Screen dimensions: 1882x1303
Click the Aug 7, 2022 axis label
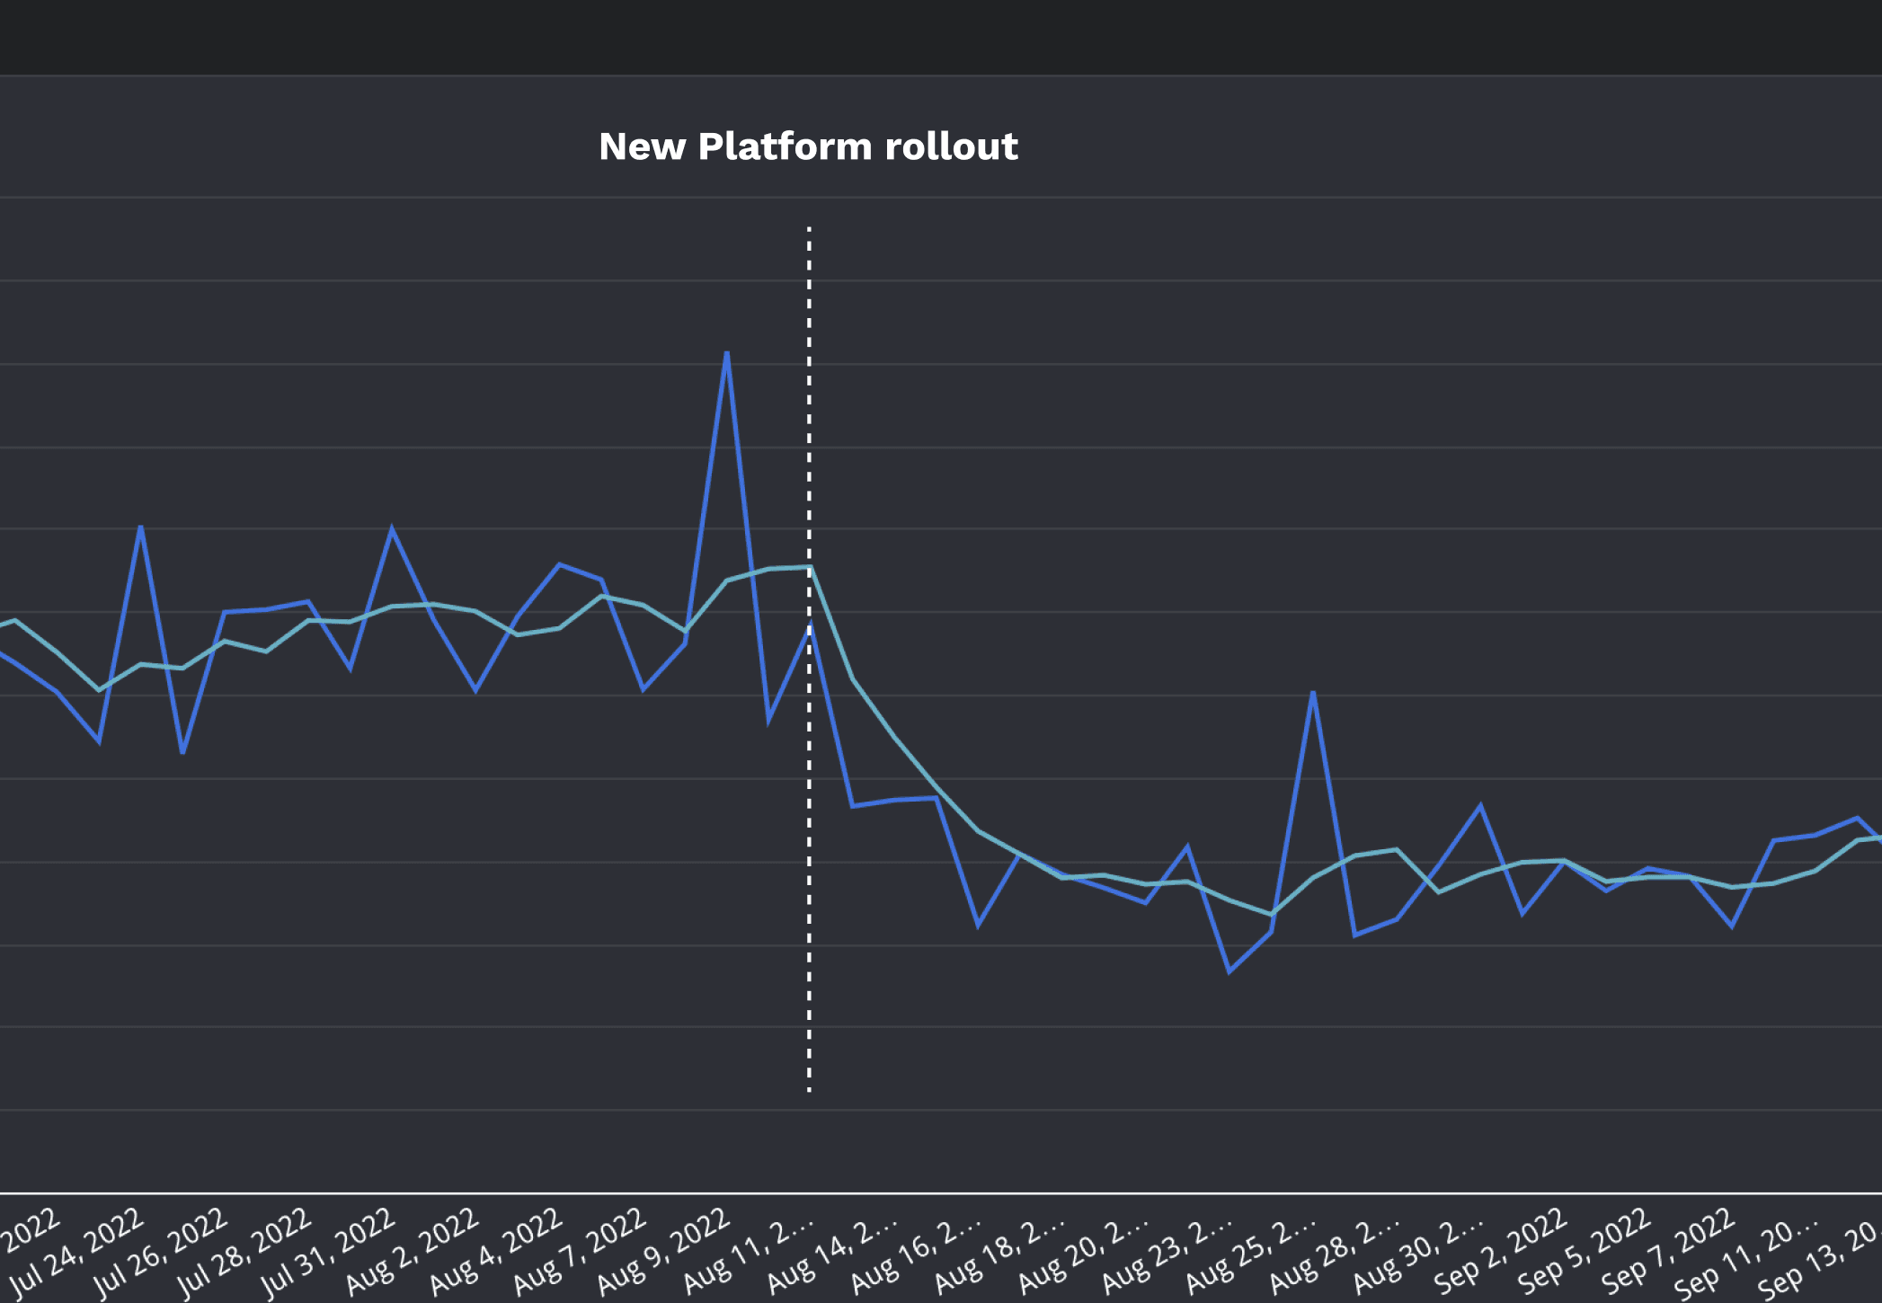coord(581,1251)
